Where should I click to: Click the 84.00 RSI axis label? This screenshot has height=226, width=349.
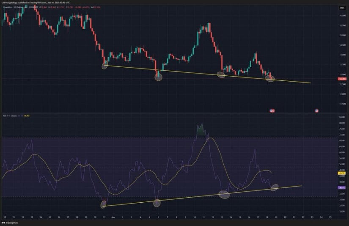coord(342,117)
